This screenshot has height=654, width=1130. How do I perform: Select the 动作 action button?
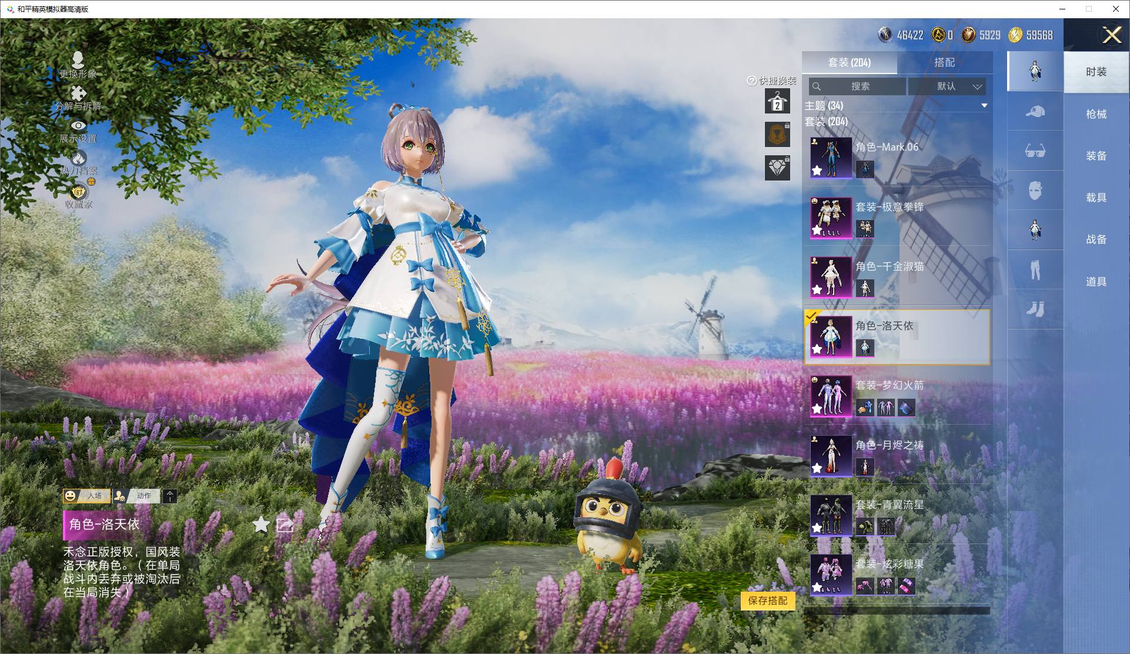click(137, 496)
